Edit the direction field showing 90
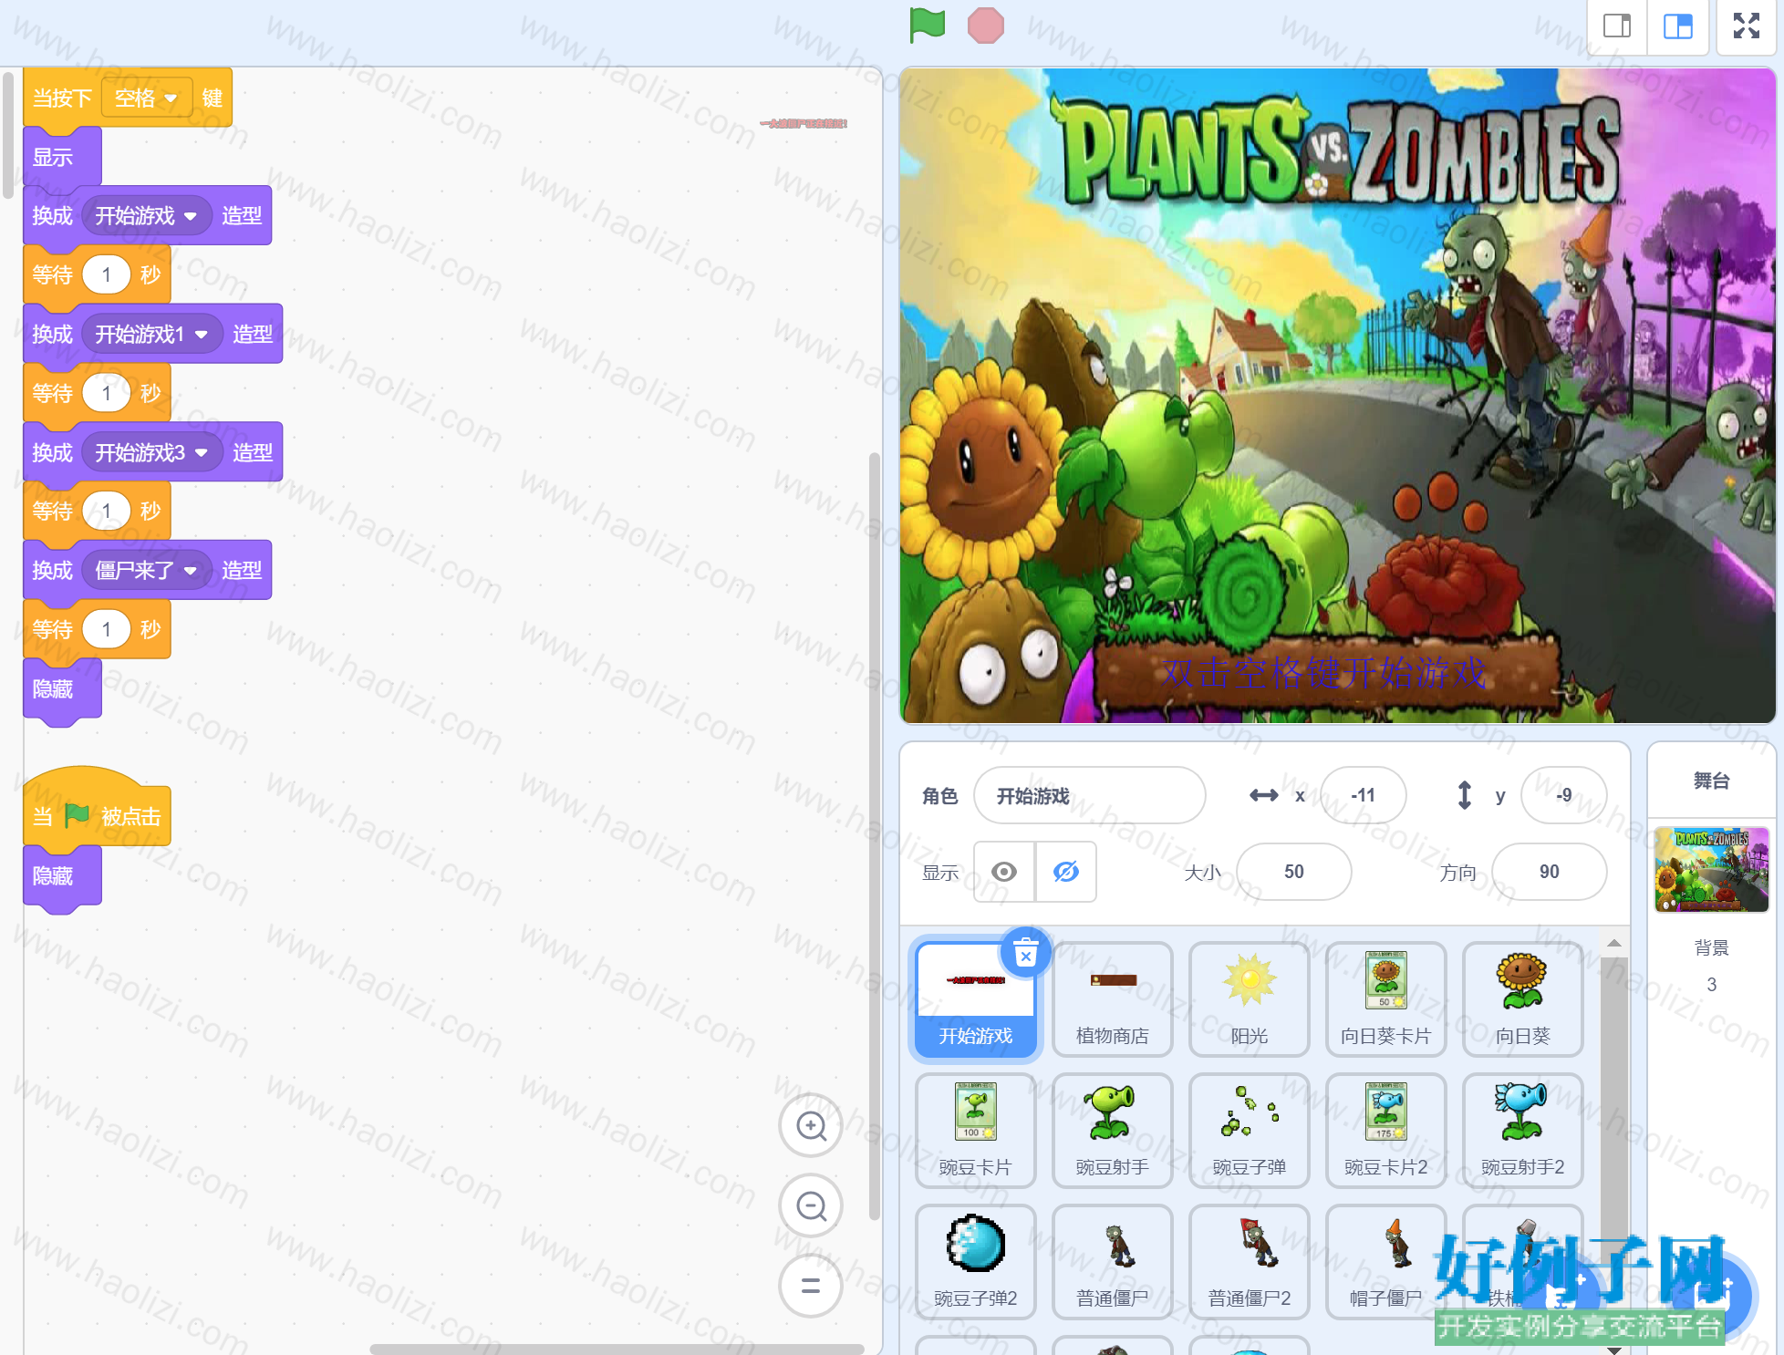Screen dimensions: 1784x1355 tap(1550, 872)
